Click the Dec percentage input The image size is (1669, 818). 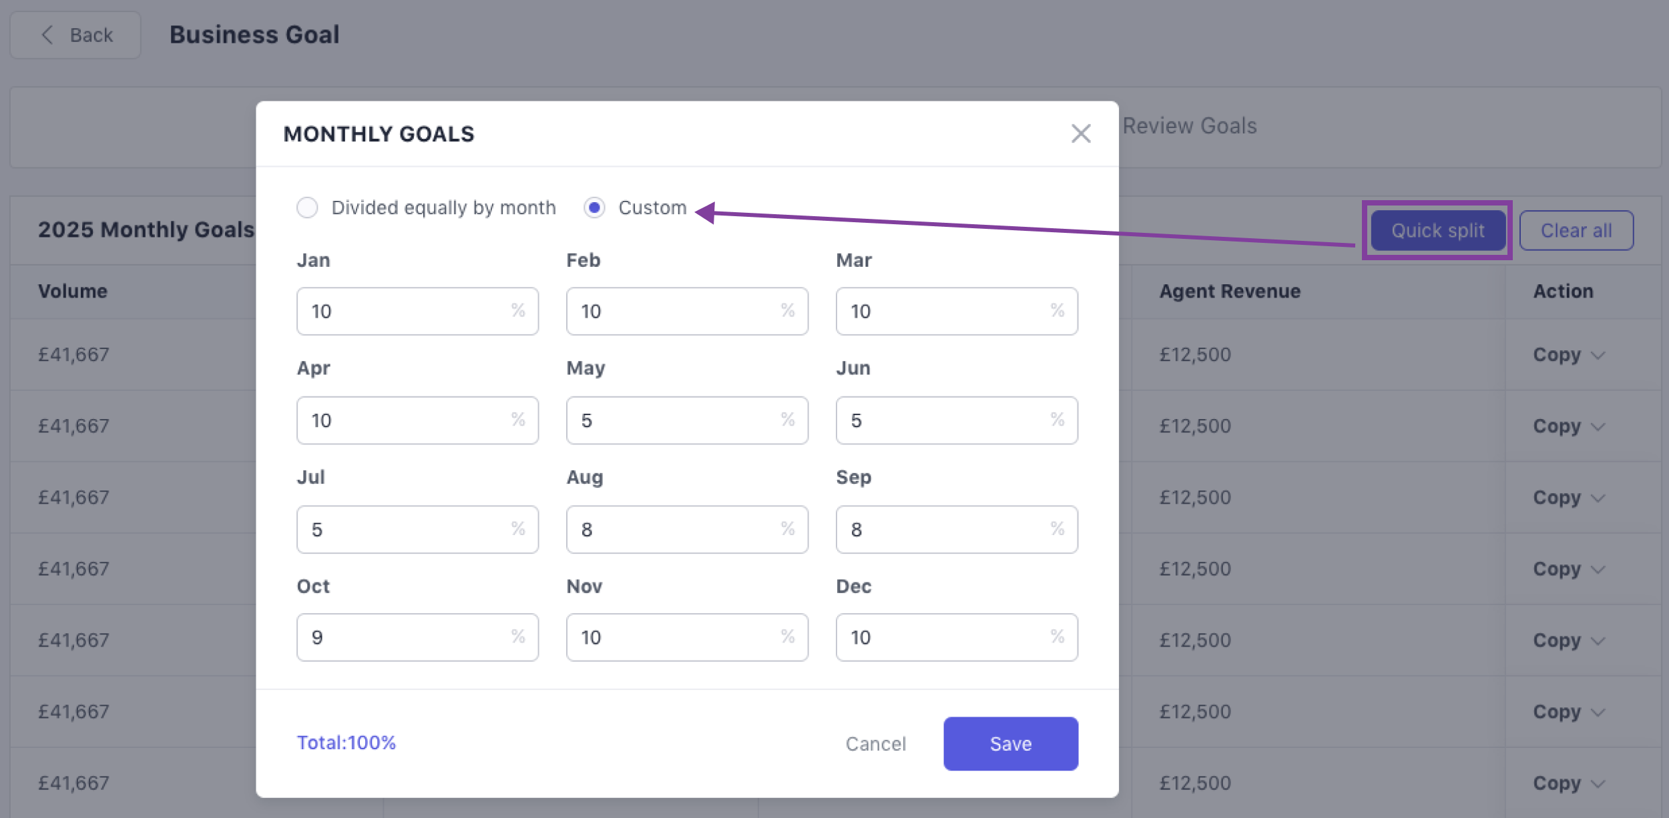pos(947,637)
